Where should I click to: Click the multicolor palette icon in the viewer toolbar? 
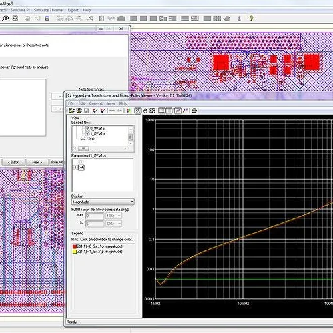point(128,111)
